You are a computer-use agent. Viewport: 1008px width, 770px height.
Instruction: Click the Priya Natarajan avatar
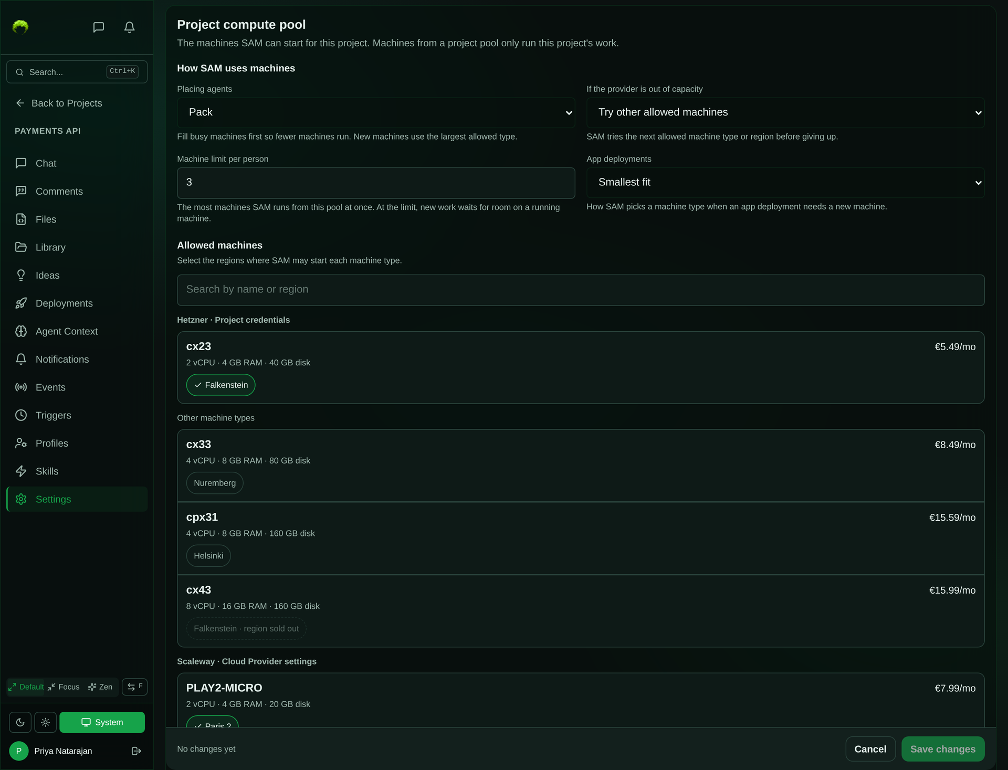click(19, 751)
